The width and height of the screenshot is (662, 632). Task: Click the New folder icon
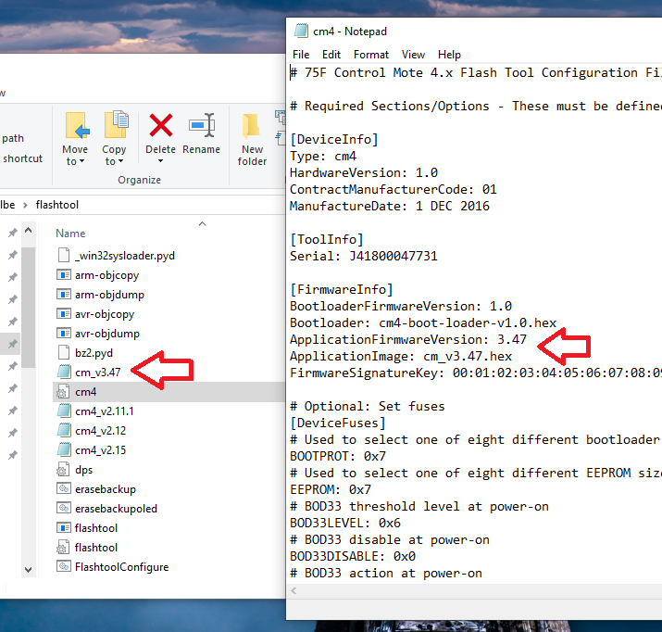click(x=251, y=126)
